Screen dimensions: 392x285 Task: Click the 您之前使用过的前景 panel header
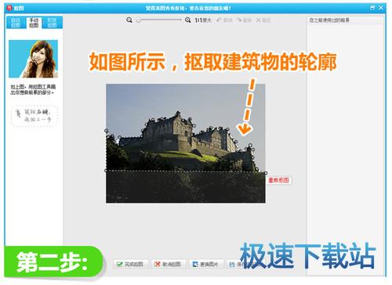coord(330,20)
